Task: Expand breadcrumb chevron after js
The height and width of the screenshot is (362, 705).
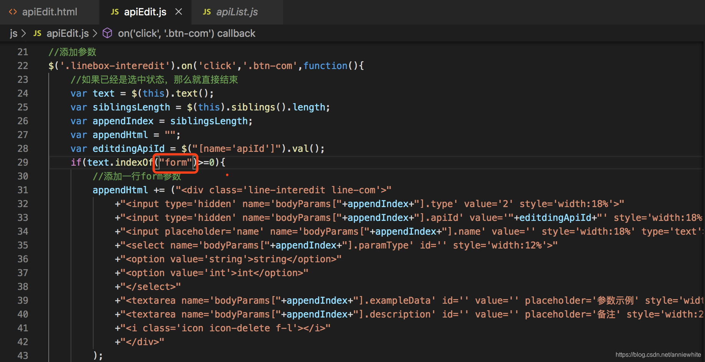Action: (x=24, y=34)
